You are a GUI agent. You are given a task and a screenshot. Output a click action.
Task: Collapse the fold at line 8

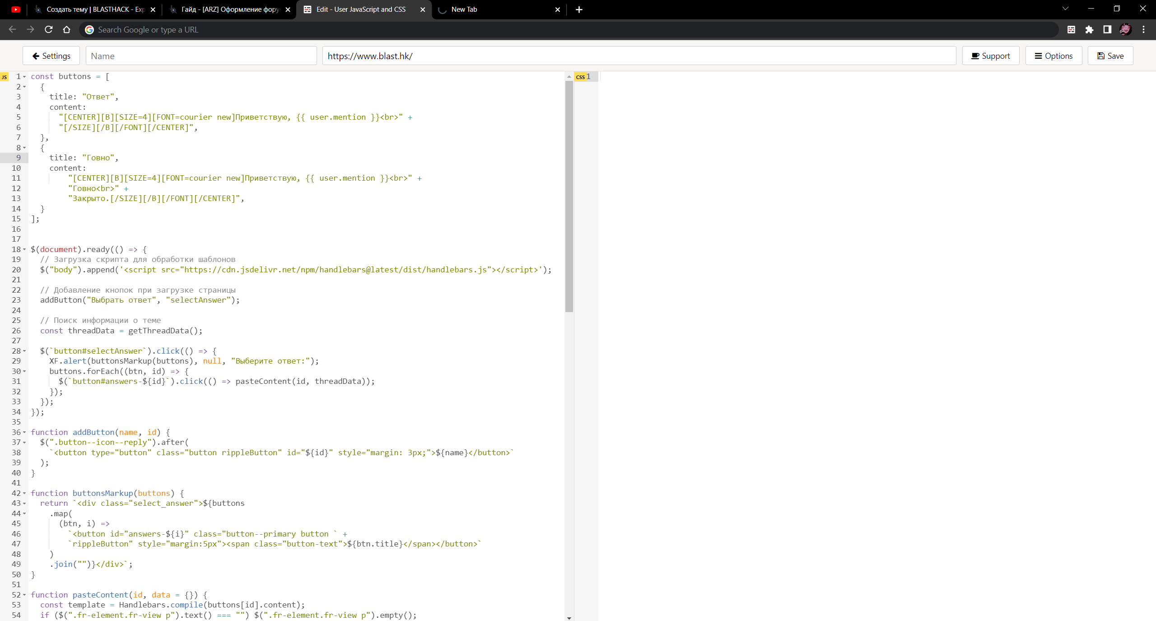(24, 148)
